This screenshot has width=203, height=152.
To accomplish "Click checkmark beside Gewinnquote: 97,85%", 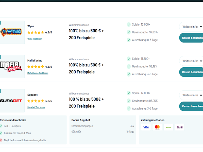I will 129,32.
